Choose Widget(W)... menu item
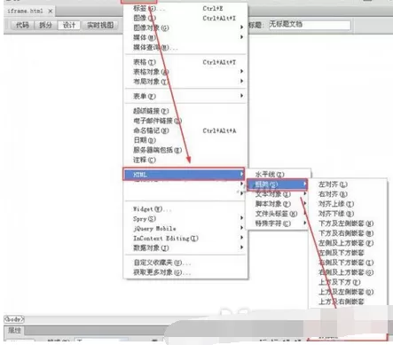This screenshot has height=345, width=393. pyautogui.click(x=185, y=209)
